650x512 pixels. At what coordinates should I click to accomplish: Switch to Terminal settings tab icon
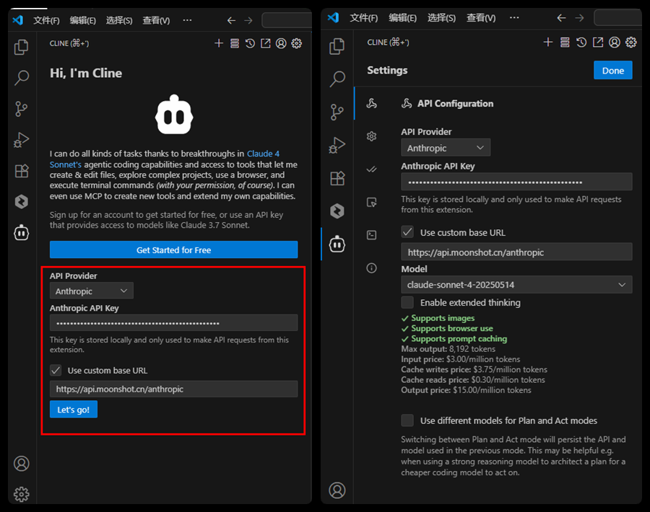point(371,235)
